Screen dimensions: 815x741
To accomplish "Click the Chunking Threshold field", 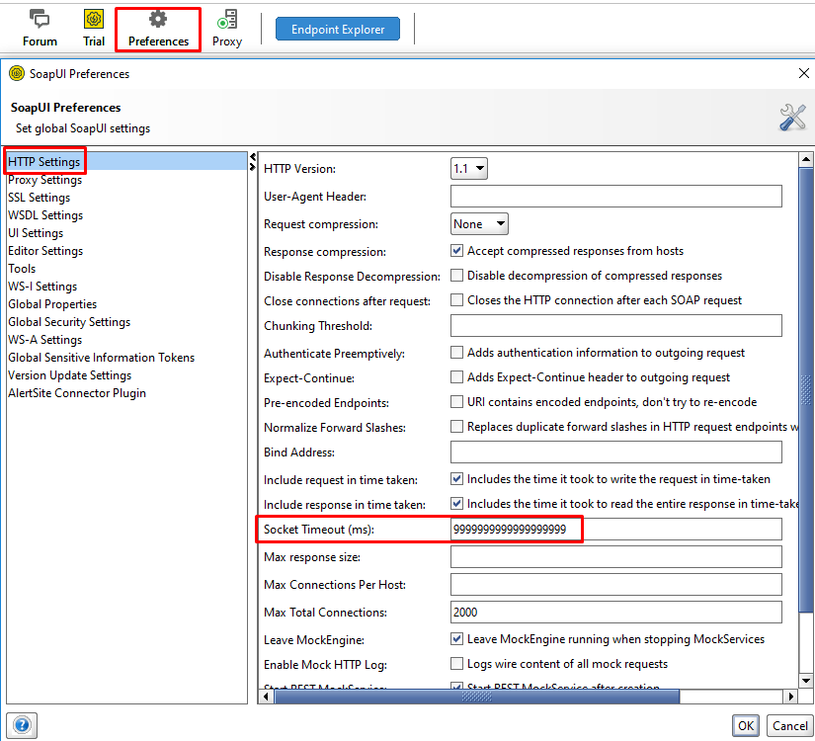I will click(x=615, y=325).
